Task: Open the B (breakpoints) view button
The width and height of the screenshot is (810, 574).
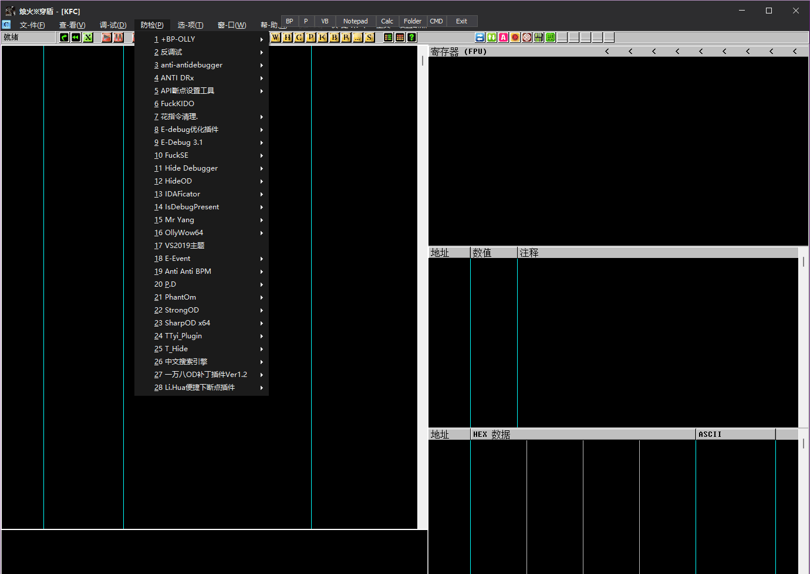Action: [x=334, y=38]
